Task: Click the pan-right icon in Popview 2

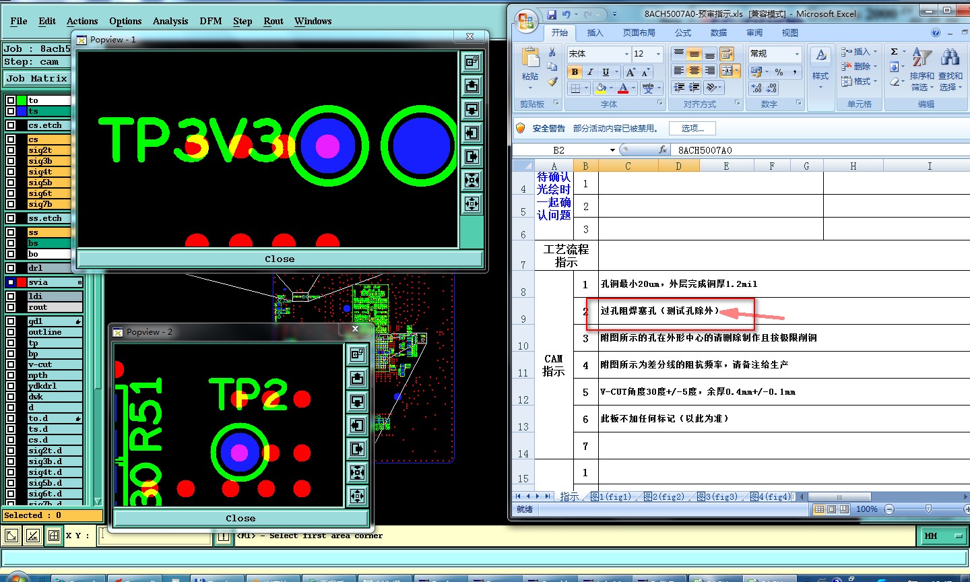Action: [x=357, y=449]
